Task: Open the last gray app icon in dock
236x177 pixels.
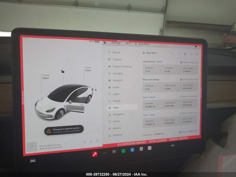Action: point(150,148)
